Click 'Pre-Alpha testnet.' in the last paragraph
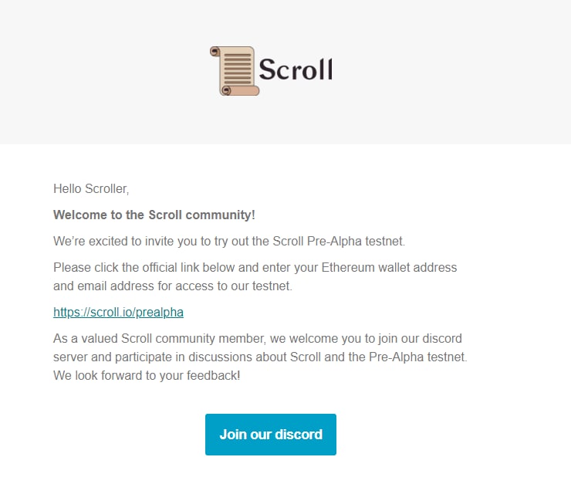The image size is (571, 484). [x=417, y=357]
